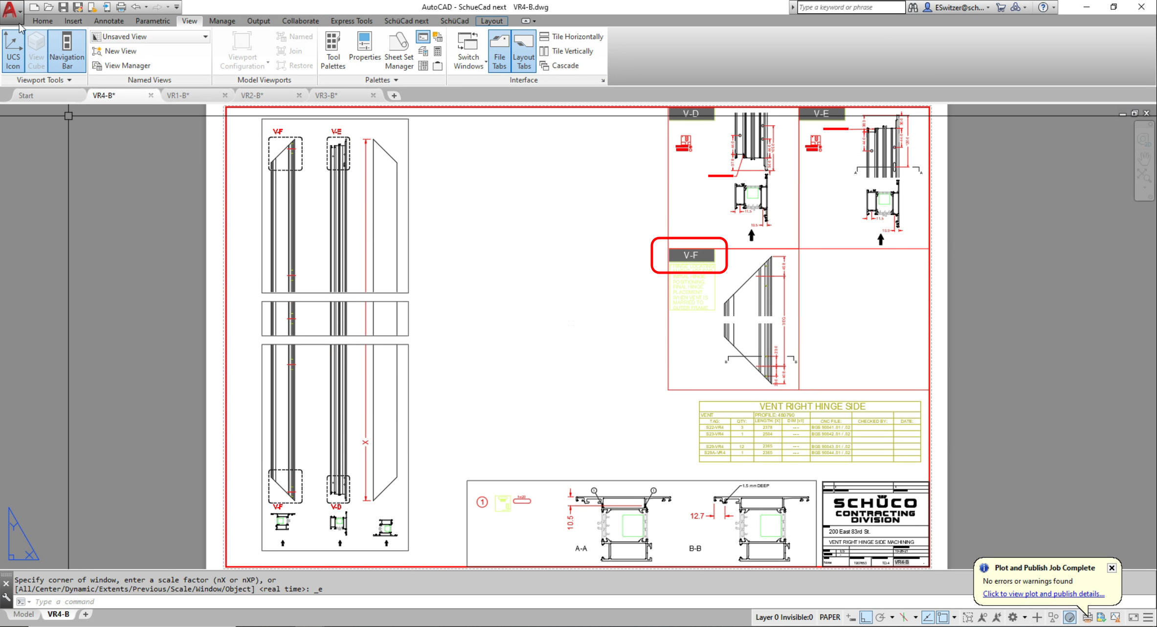
Task: Toggle the Navigation Bar button
Action: click(67, 51)
